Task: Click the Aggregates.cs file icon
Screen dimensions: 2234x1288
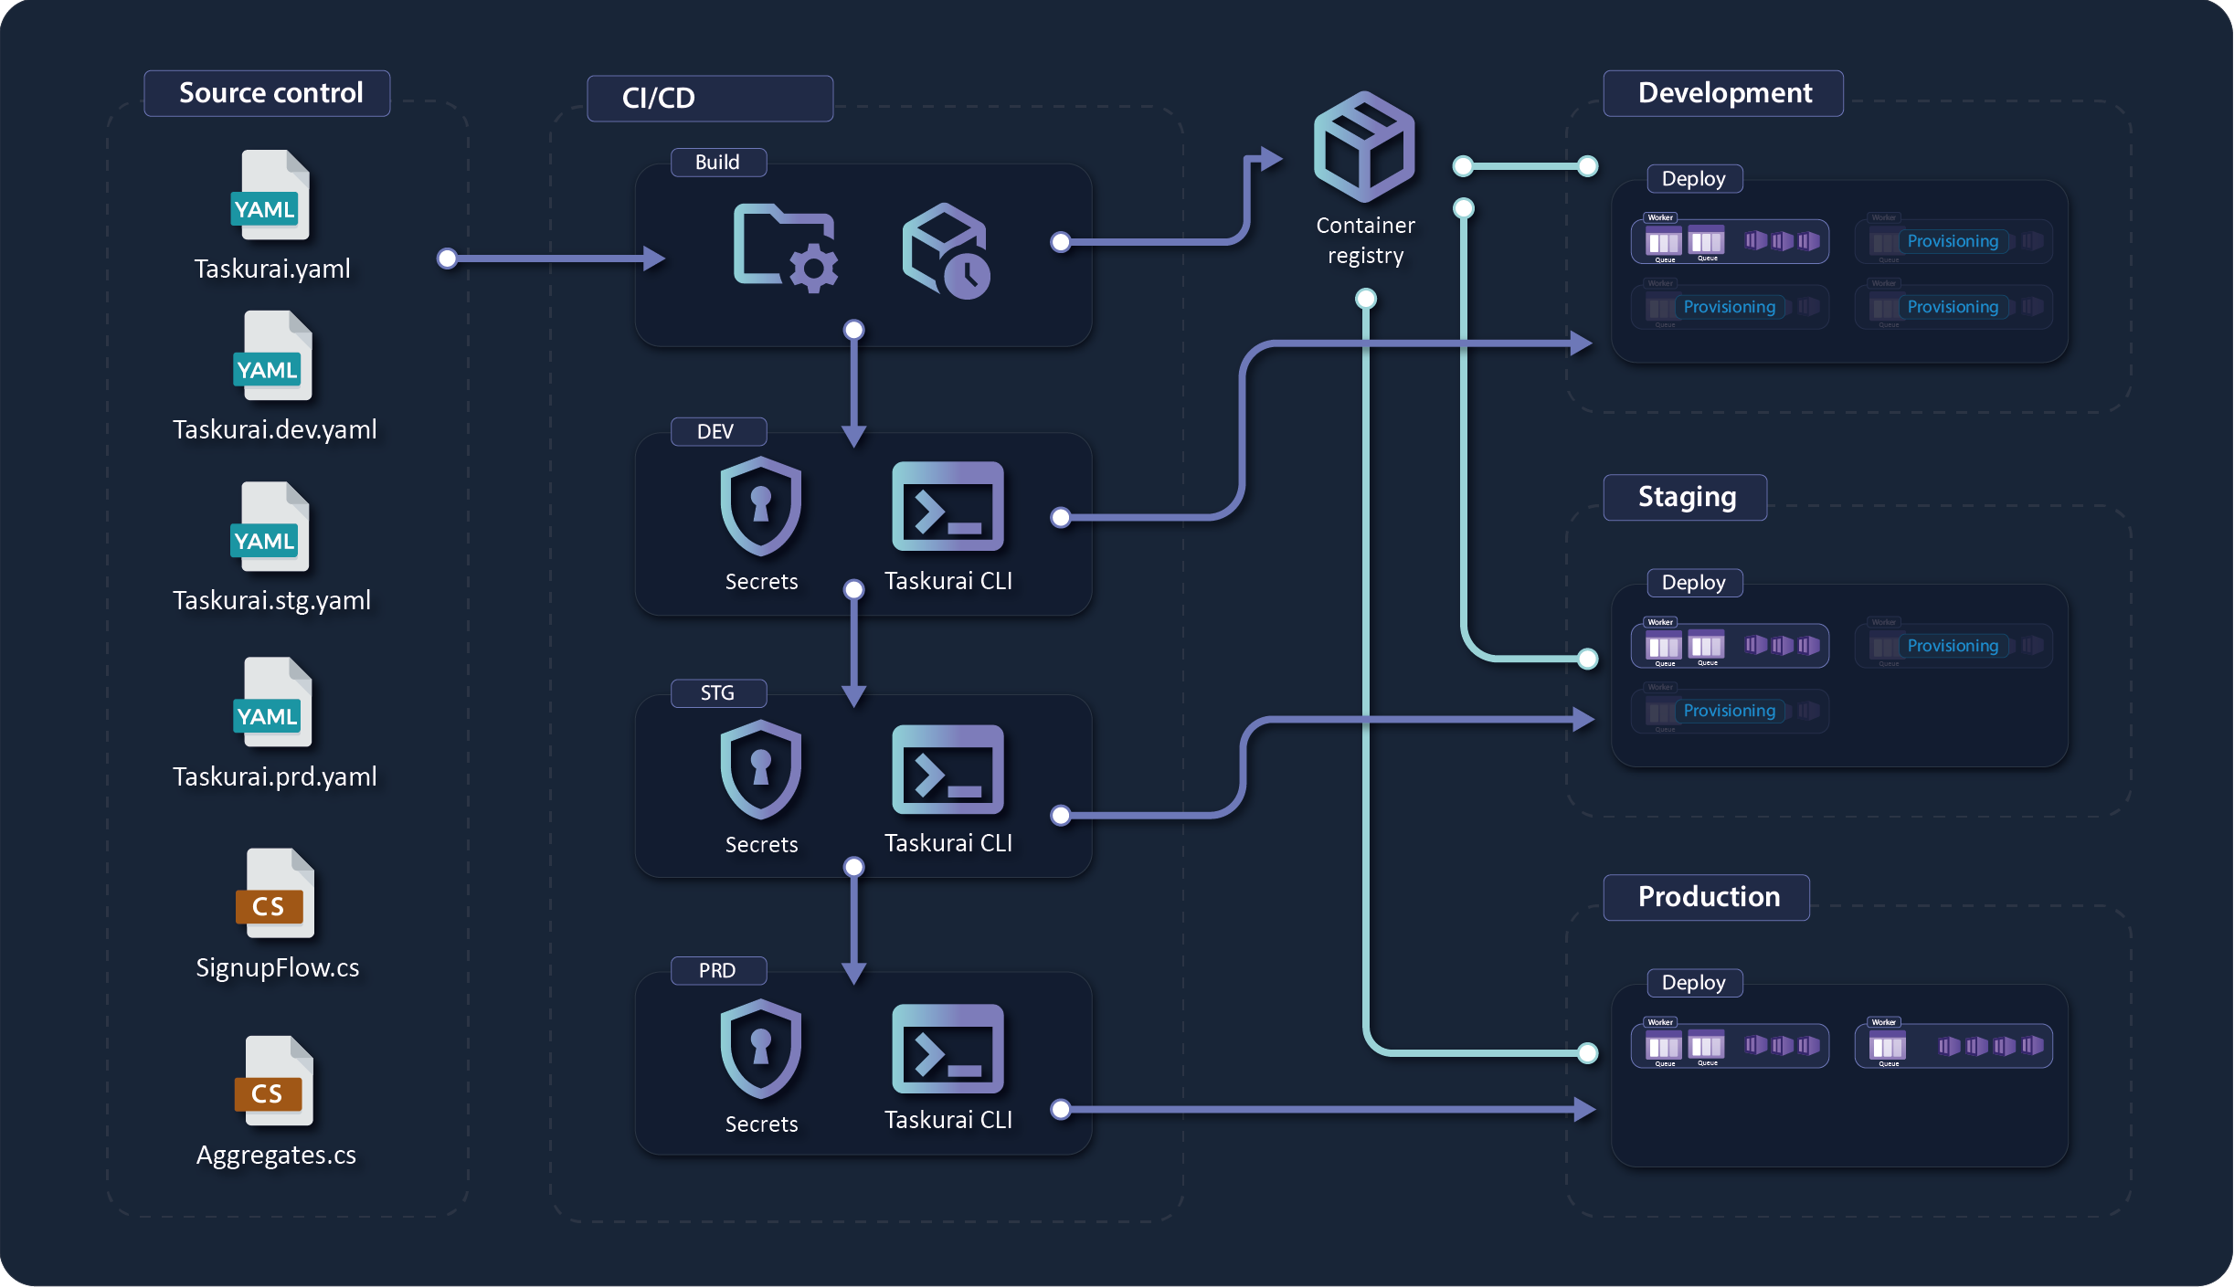Action: pos(273,1081)
